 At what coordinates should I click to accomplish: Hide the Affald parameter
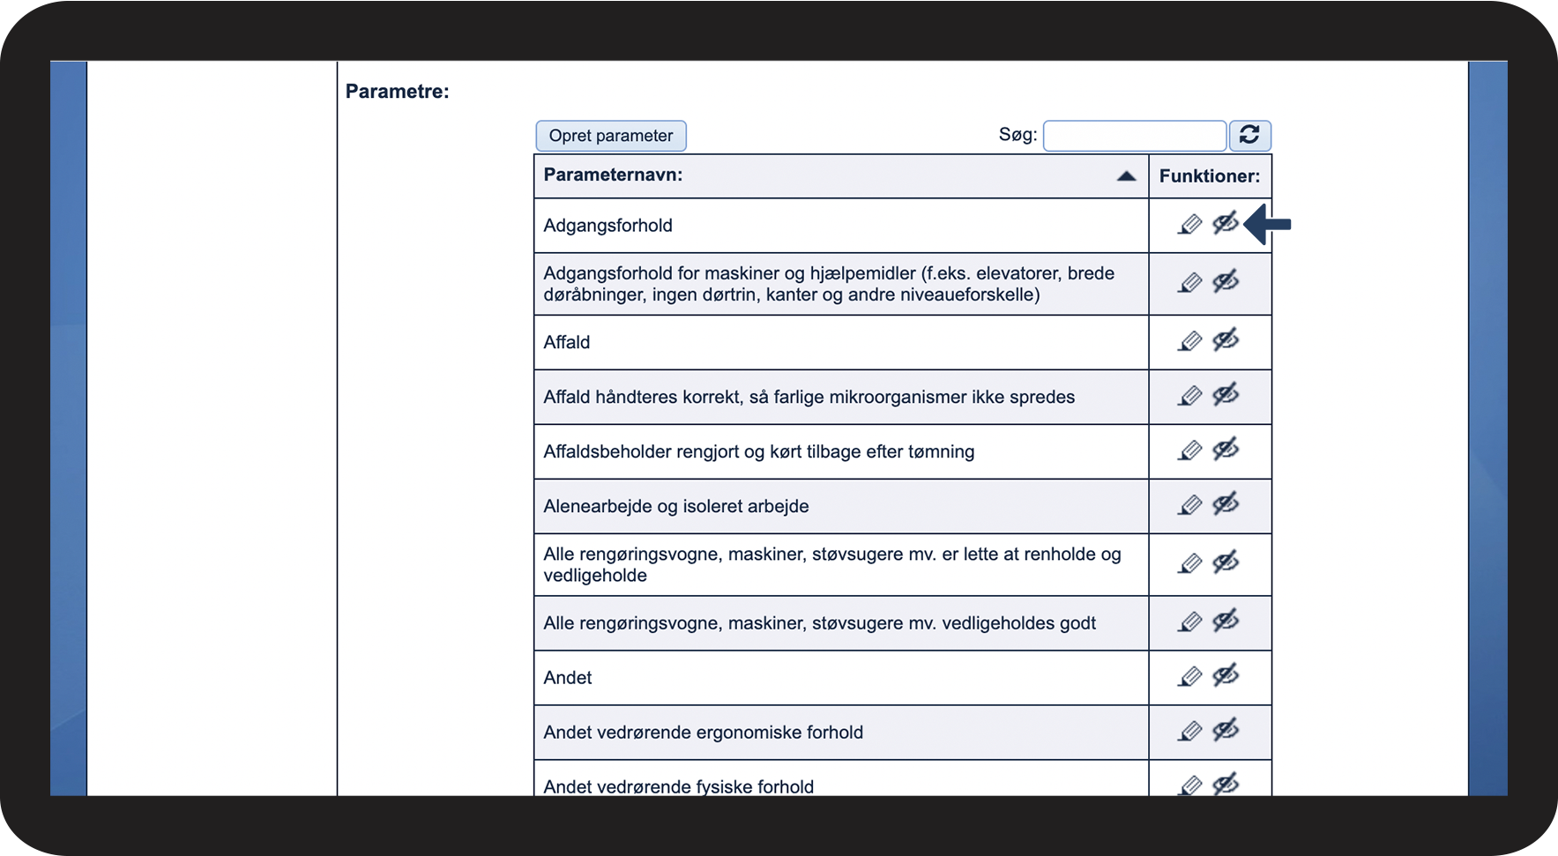pos(1226,339)
